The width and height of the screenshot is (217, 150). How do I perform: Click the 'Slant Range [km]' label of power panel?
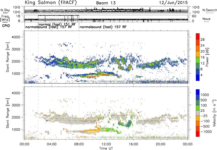click(x=8, y=57)
